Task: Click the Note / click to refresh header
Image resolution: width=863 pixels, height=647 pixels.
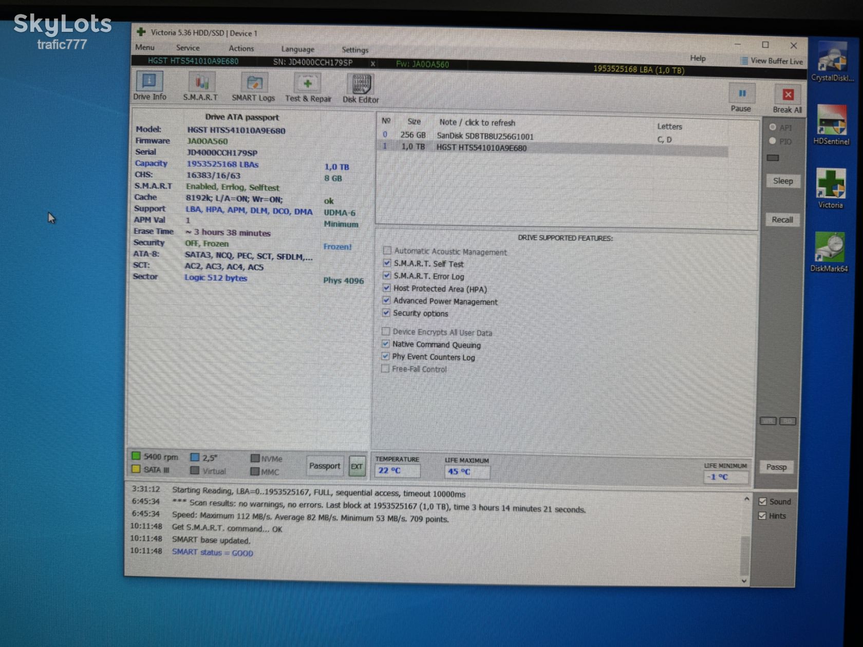Action: [477, 123]
